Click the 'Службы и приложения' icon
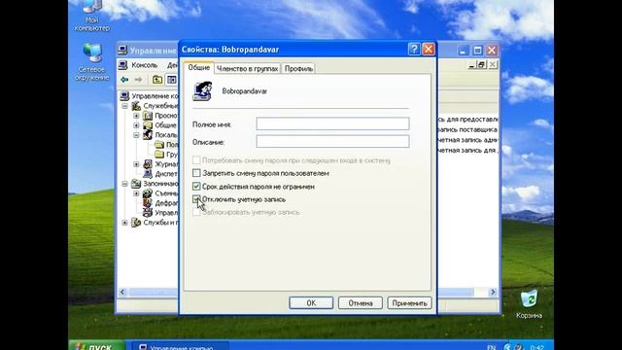This screenshot has height=350, width=622. [136, 223]
